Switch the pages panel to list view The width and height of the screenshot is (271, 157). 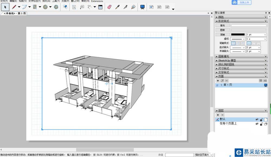tap(261, 81)
